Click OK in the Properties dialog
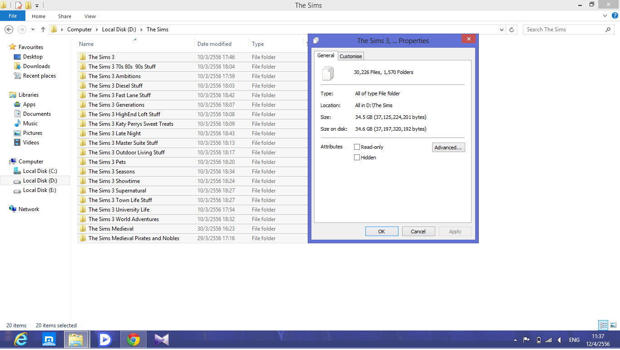Viewport: 620px width, 350px height. click(382, 232)
